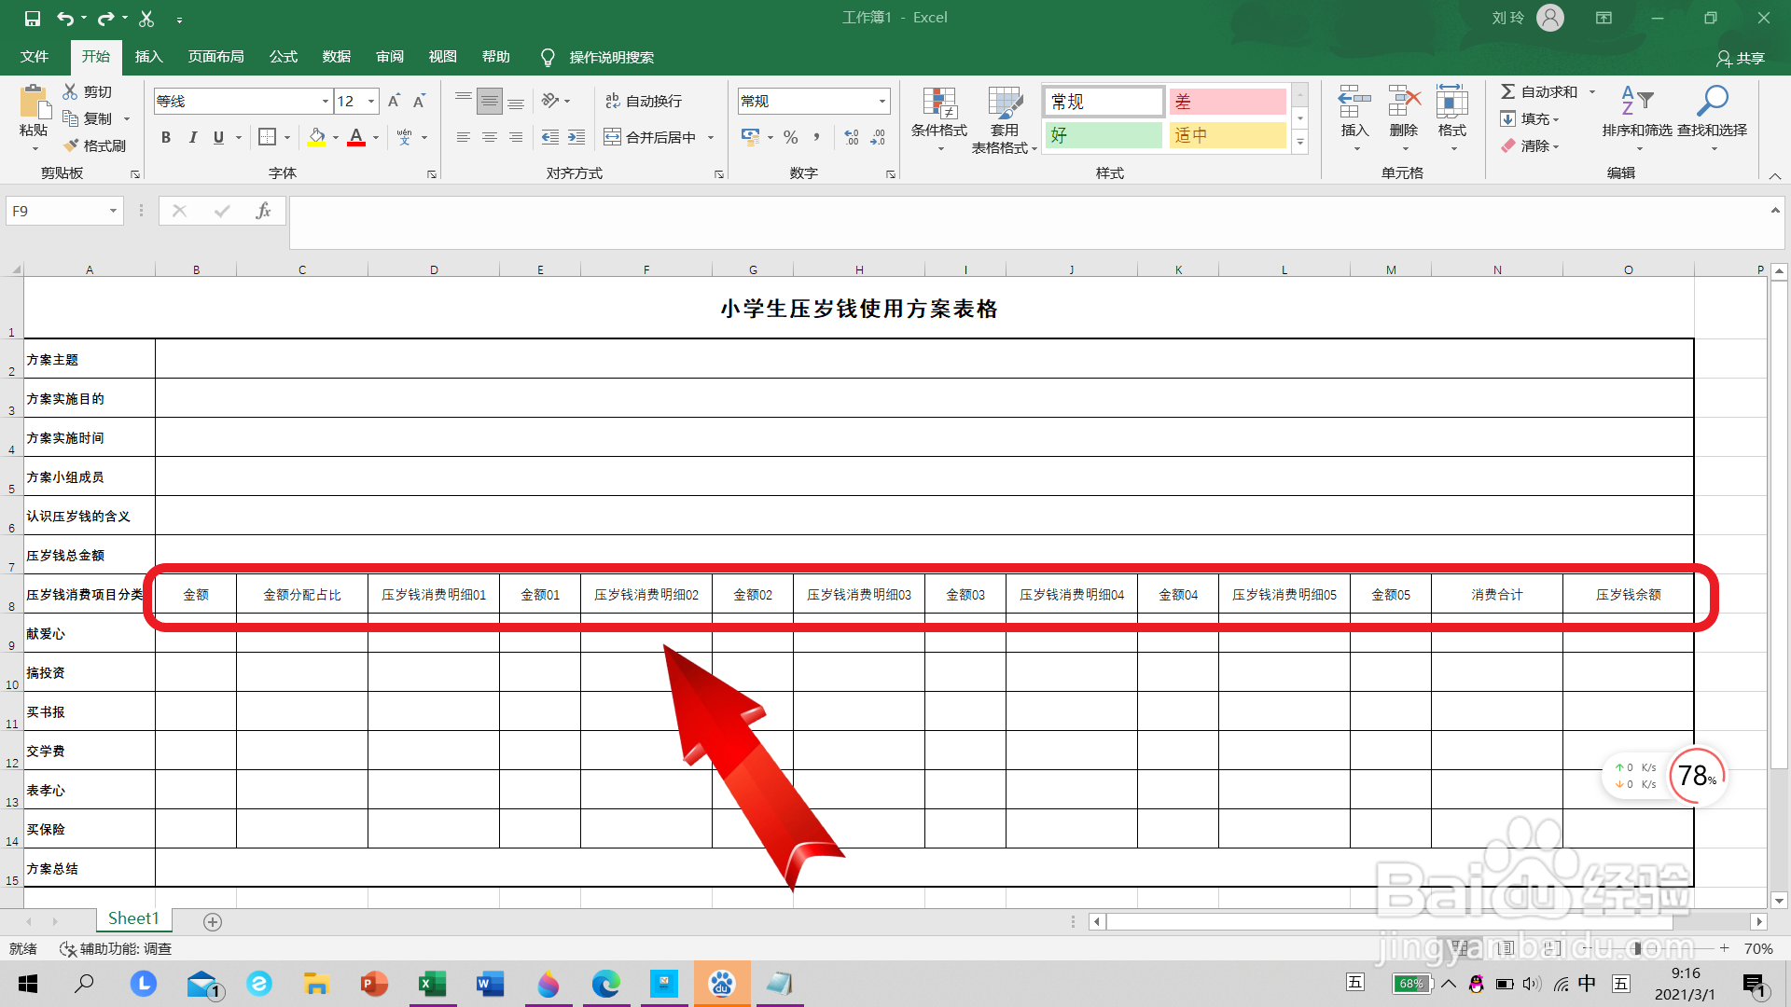Image resolution: width=1791 pixels, height=1007 pixels.
Task: Decrease font size with smaller A icon
Action: (x=420, y=101)
